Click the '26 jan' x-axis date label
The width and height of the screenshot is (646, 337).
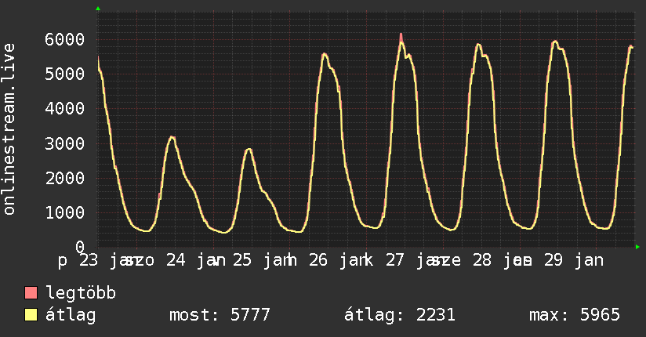click(339, 260)
